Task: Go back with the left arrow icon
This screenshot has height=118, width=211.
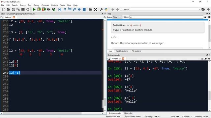Action: tap(113, 10)
